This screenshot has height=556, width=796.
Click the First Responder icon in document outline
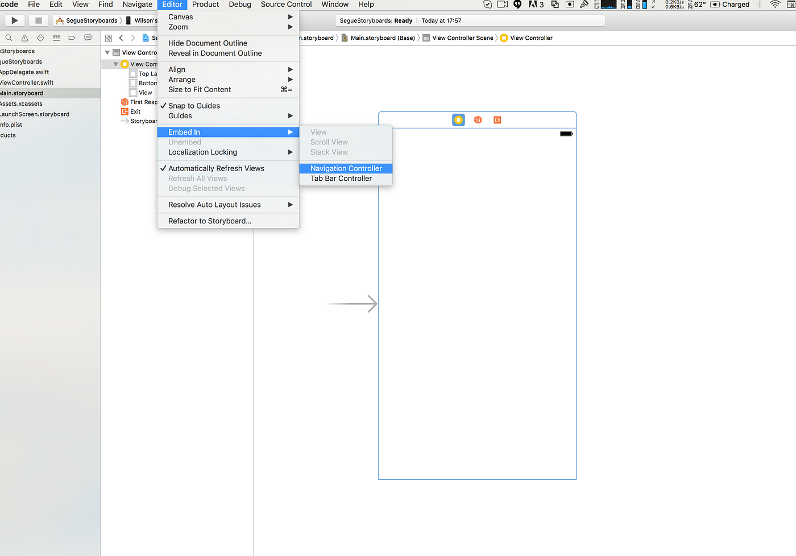[123, 102]
